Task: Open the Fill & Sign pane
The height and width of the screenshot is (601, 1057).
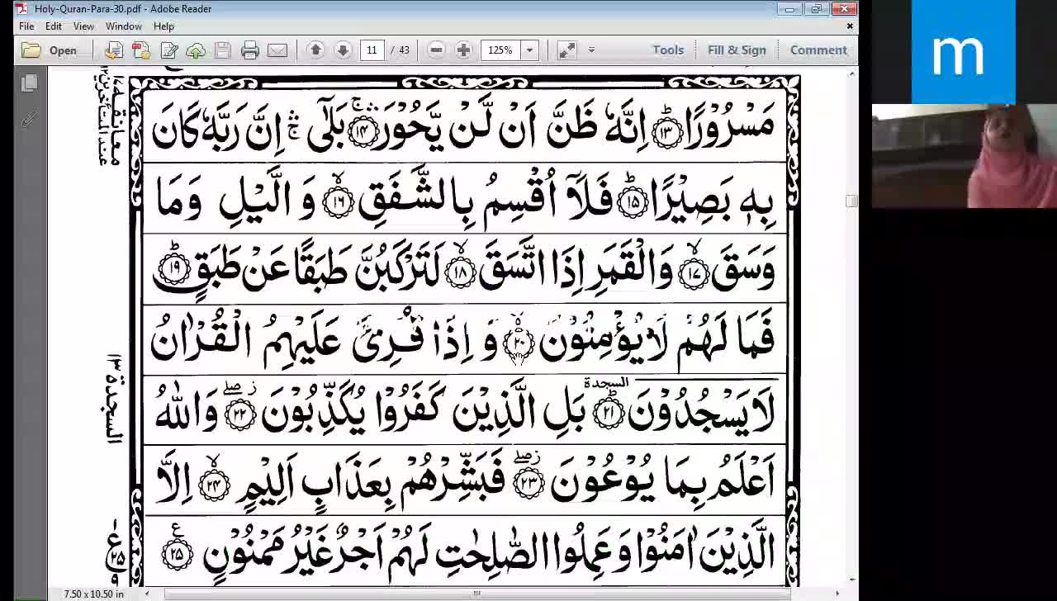Action: coord(737,50)
